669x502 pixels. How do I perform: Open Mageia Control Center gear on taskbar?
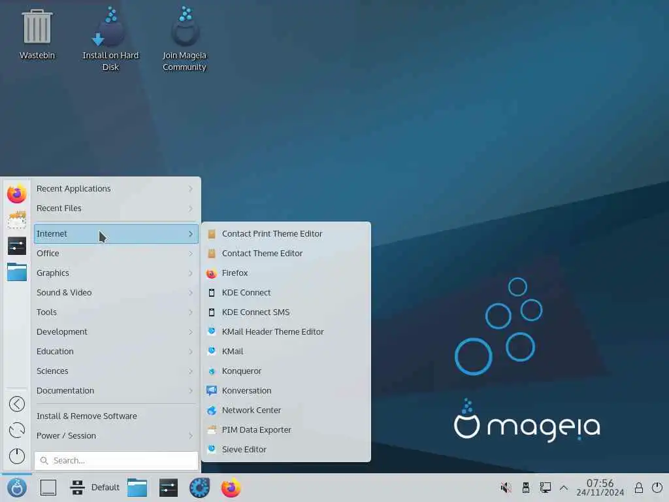[x=199, y=488]
